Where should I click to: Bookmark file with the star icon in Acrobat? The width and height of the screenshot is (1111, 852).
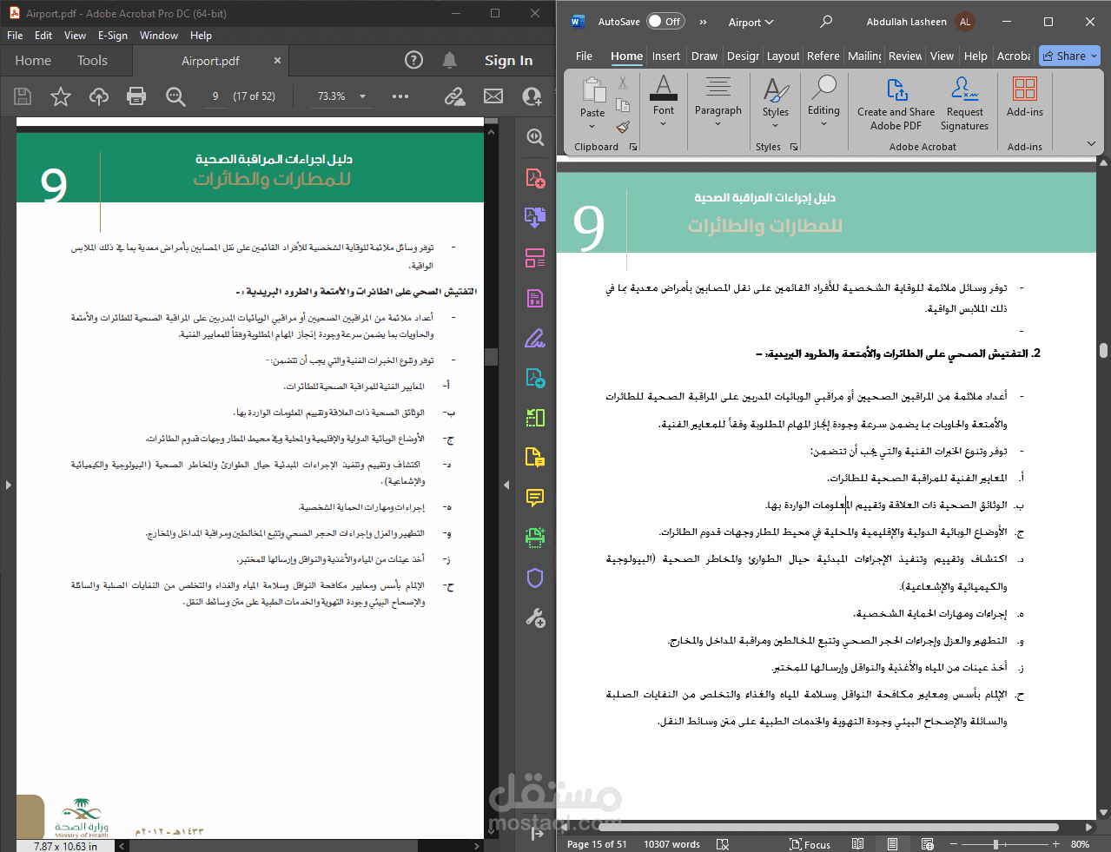pyautogui.click(x=60, y=96)
